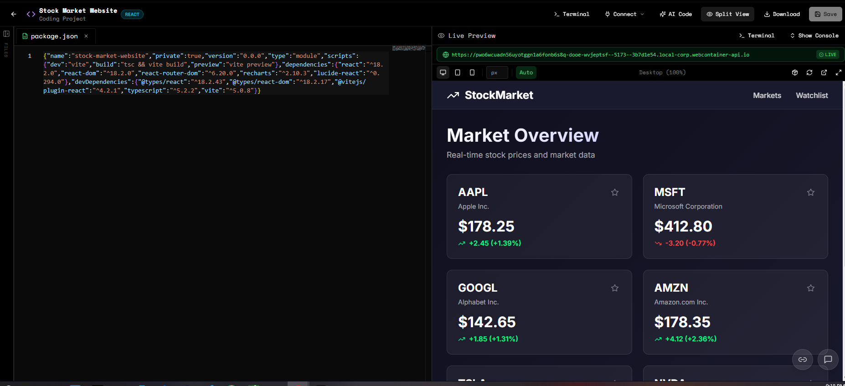Open the Watchlist nav link

pyautogui.click(x=812, y=95)
